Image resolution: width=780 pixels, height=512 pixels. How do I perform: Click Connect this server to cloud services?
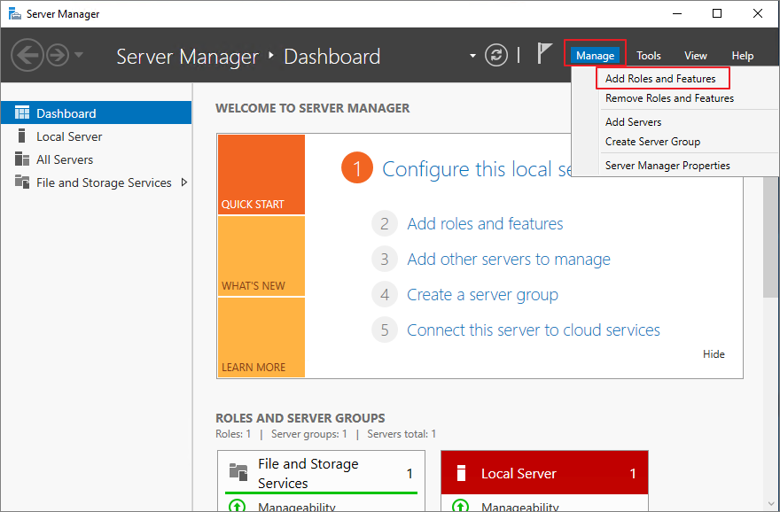tap(534, 330)
